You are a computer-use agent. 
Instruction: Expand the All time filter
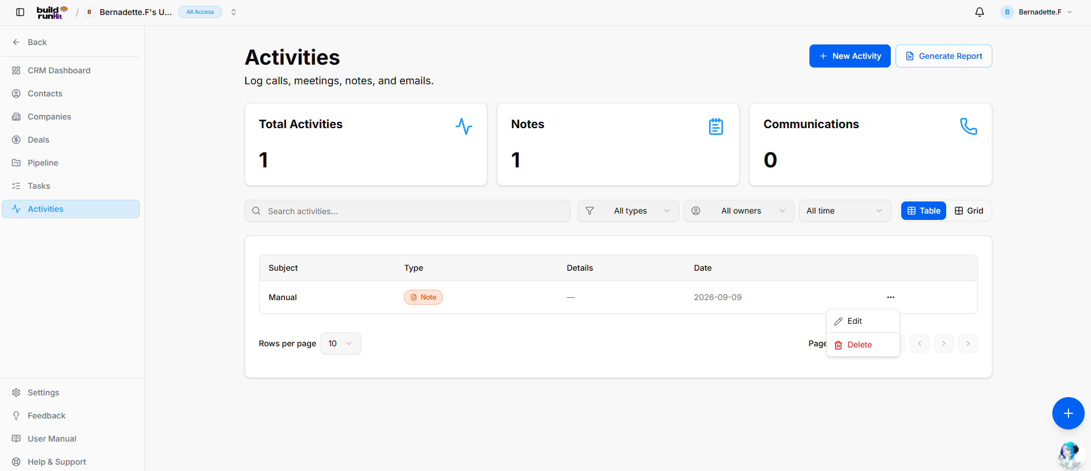845,211
